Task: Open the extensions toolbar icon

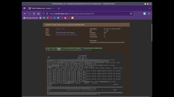Action: pyautogui.click(x=145, y=13)
